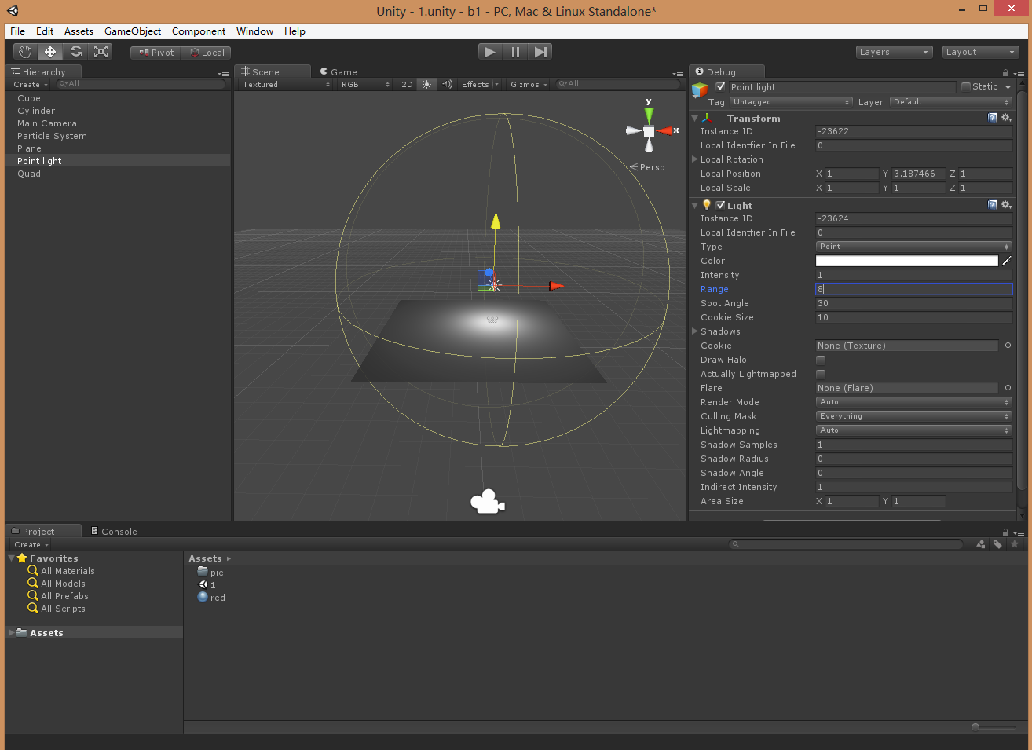Open the Layout dropdown
Screen dimensions: 1032x750
pyautogui.click(x=980, y=52)
